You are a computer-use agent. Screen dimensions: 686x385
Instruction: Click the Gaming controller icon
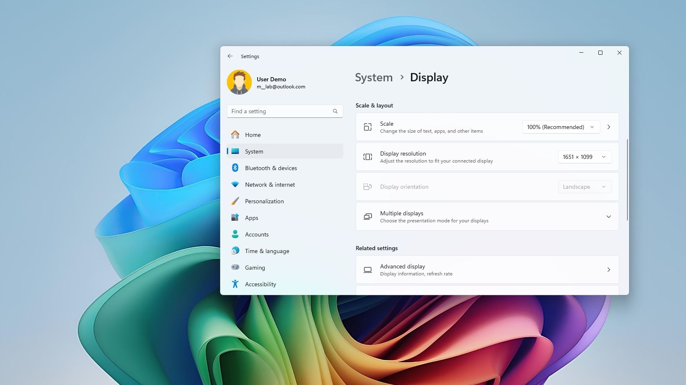(235, 267)
